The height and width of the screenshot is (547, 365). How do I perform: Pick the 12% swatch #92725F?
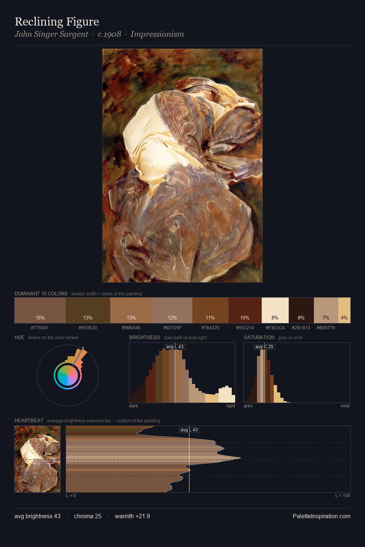click(173, 310)
